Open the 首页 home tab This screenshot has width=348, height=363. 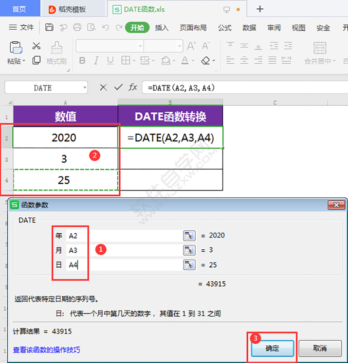pos(19,9)
